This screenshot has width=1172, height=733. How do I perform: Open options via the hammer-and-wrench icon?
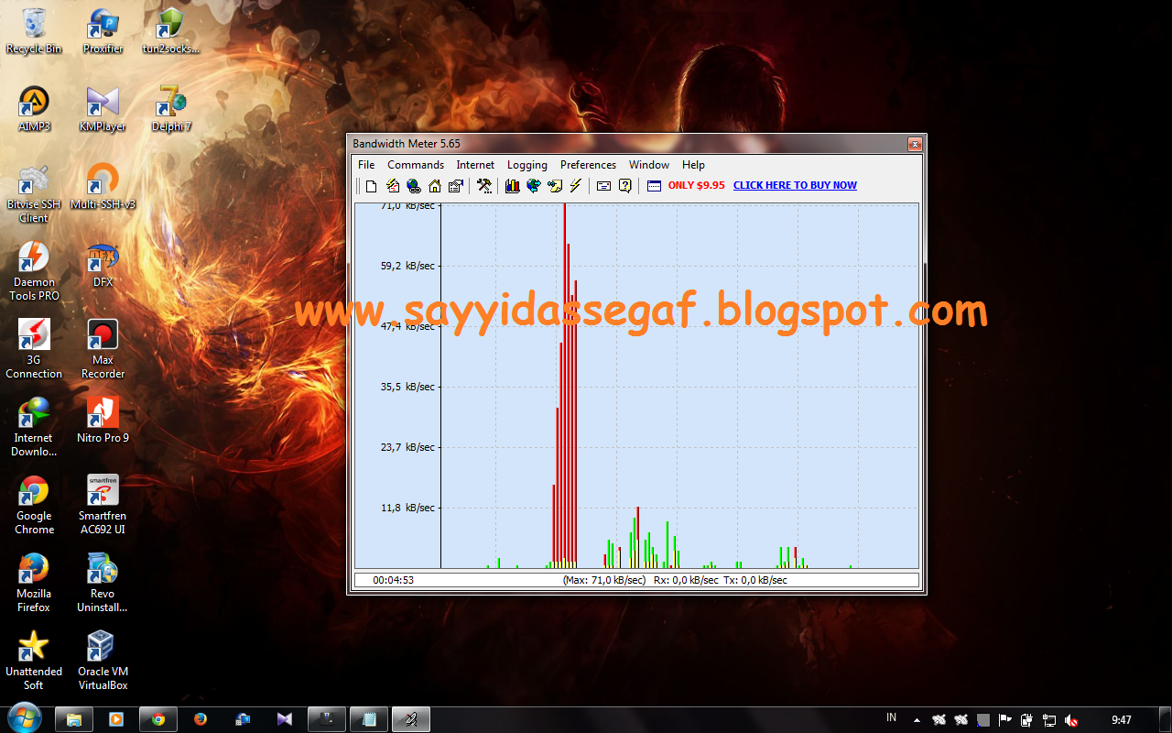tap(483, 185)
